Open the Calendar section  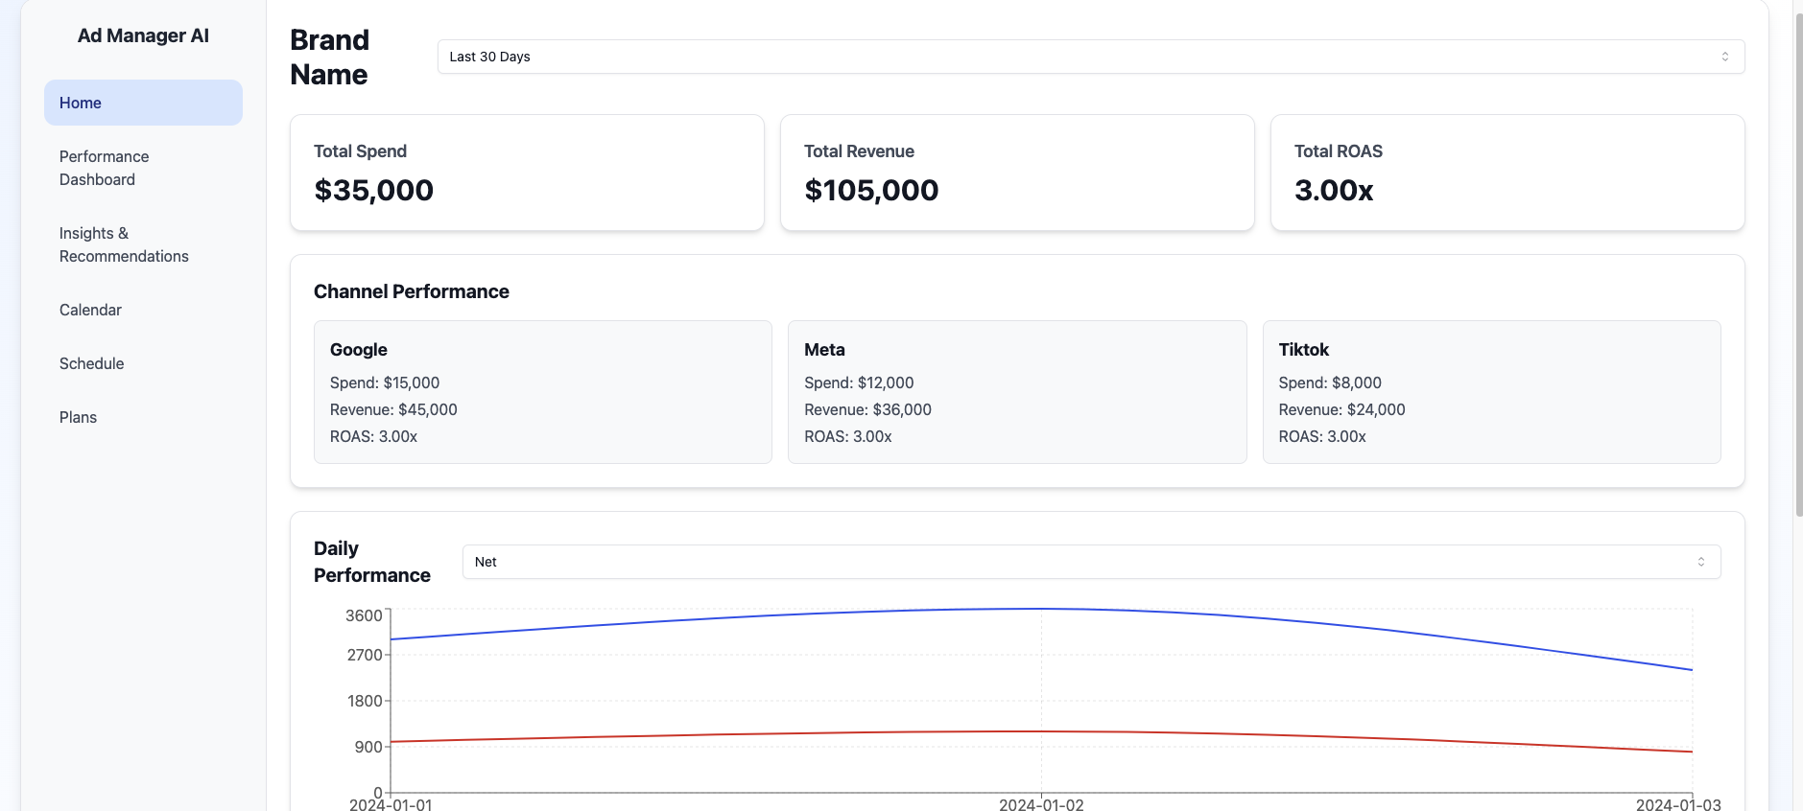click(143, 310)
